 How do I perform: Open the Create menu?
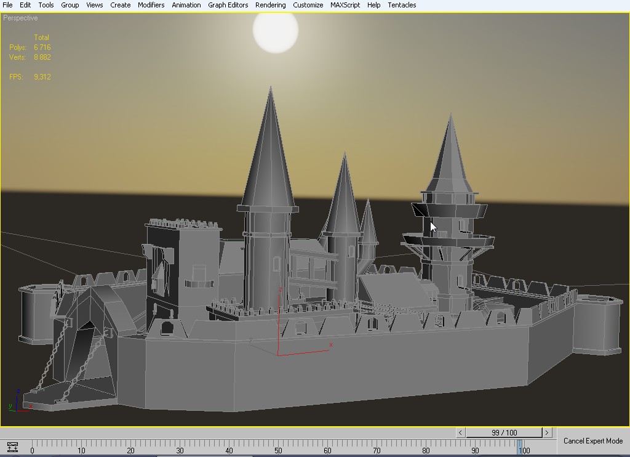coord(120,5)
